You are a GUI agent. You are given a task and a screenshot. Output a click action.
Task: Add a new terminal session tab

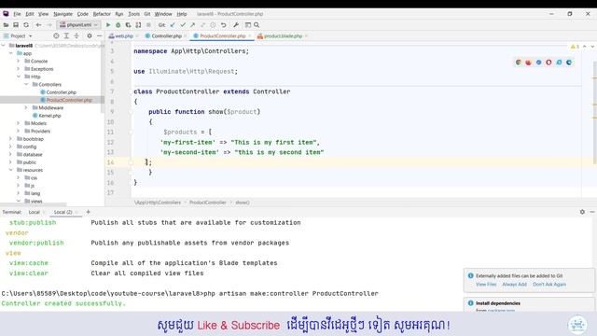88,212
